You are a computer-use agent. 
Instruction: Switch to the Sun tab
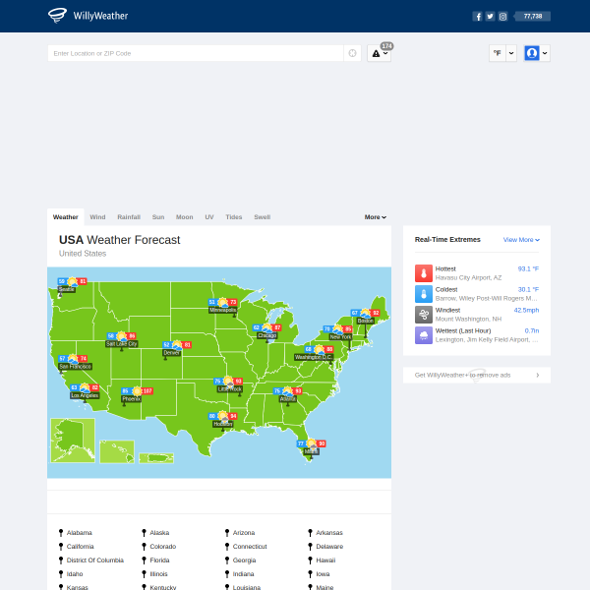click(x=158, y=217)
